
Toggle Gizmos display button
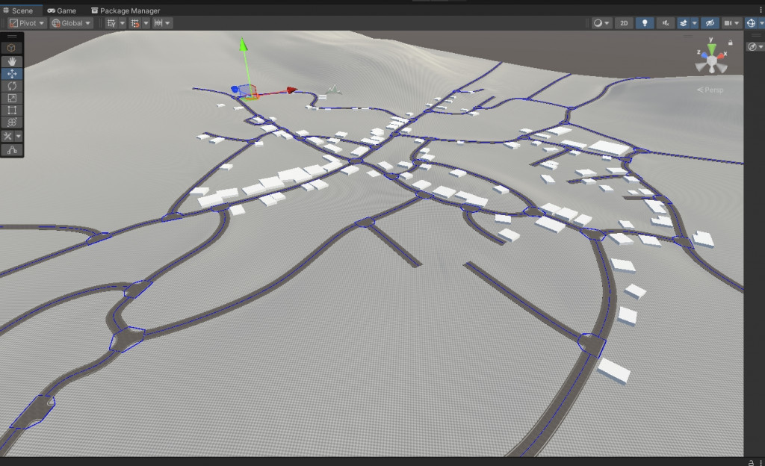(752, 23)
